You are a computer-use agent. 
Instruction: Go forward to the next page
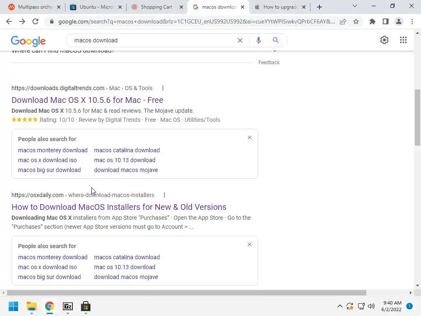(22, 21)
